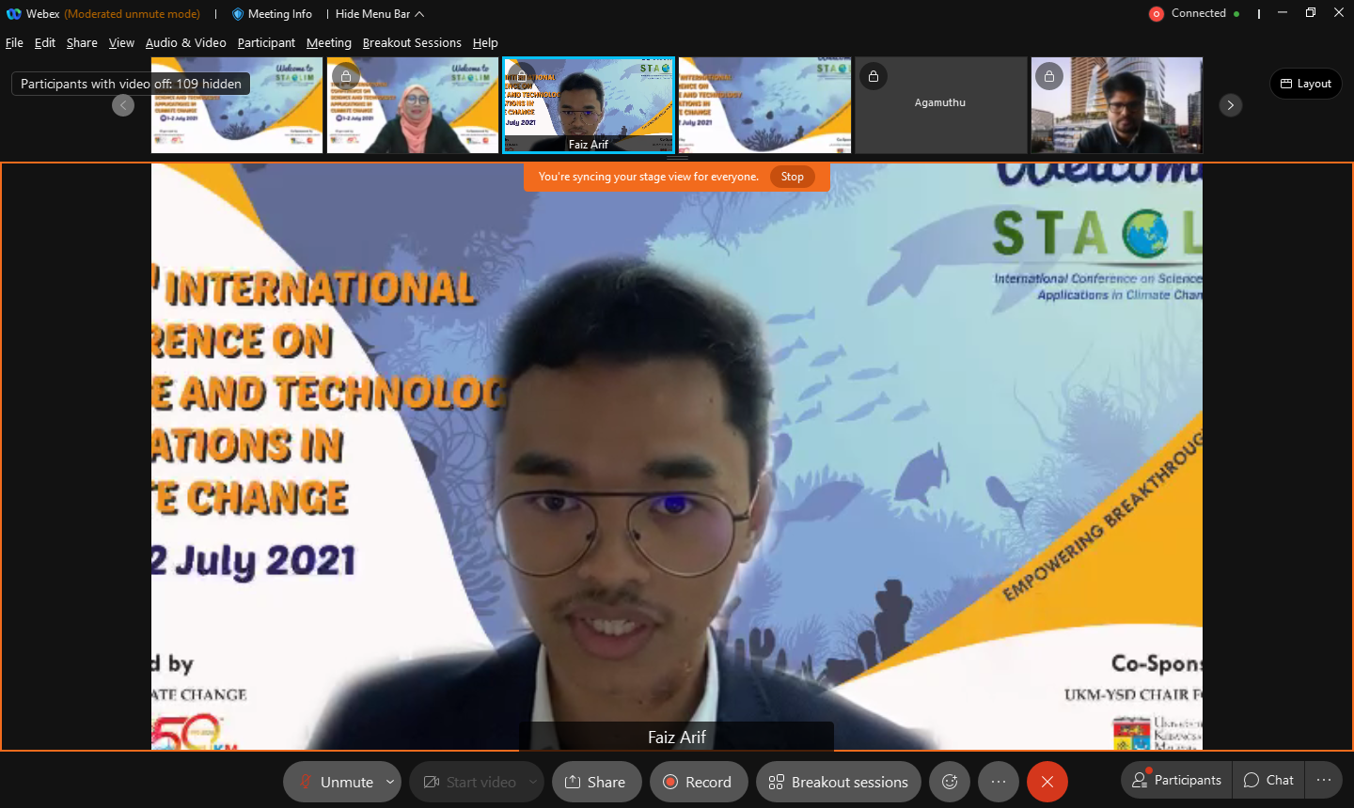This screenshot has height=808, width=1354.
Task: Select the Faiz Arif video thumbnail
Action: [x=589, y=105]
